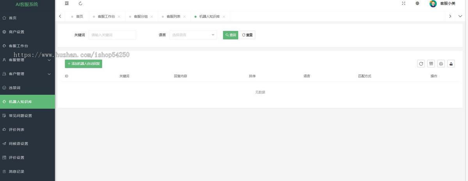
Task: Close the 客服工作台 tab
Action: click(x=119, y=17)
